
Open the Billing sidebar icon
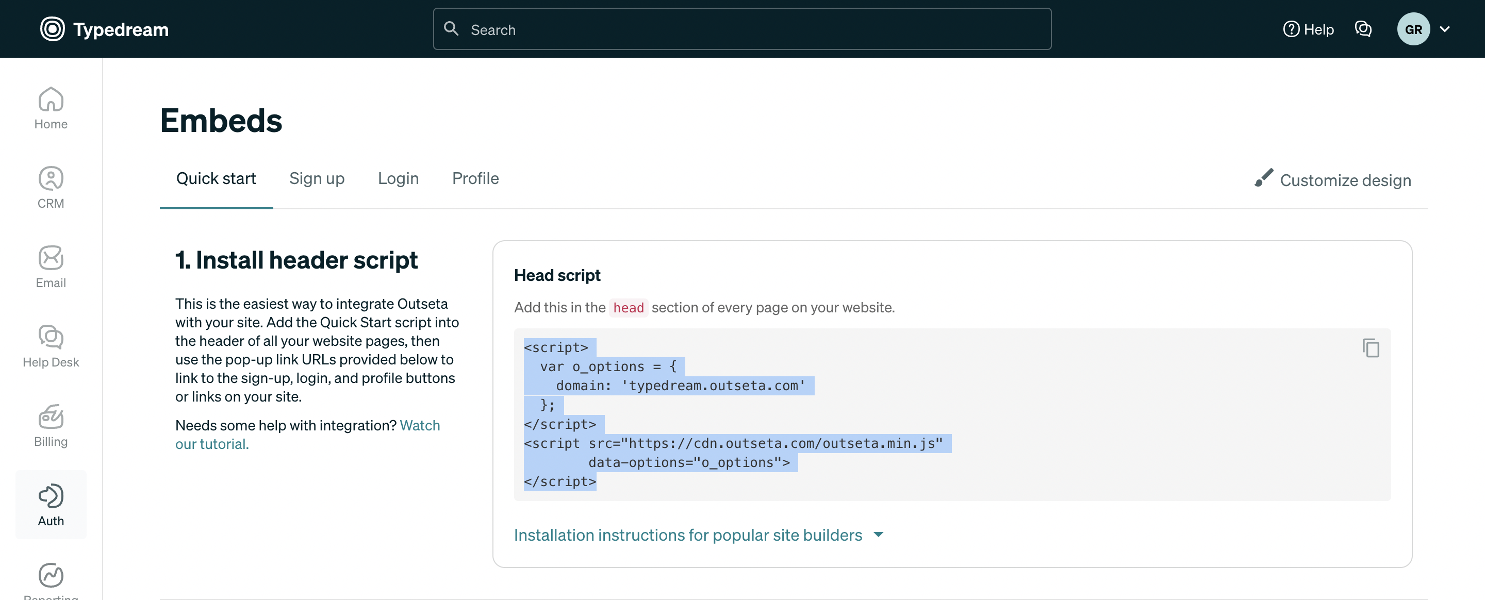tap(51, 425)
